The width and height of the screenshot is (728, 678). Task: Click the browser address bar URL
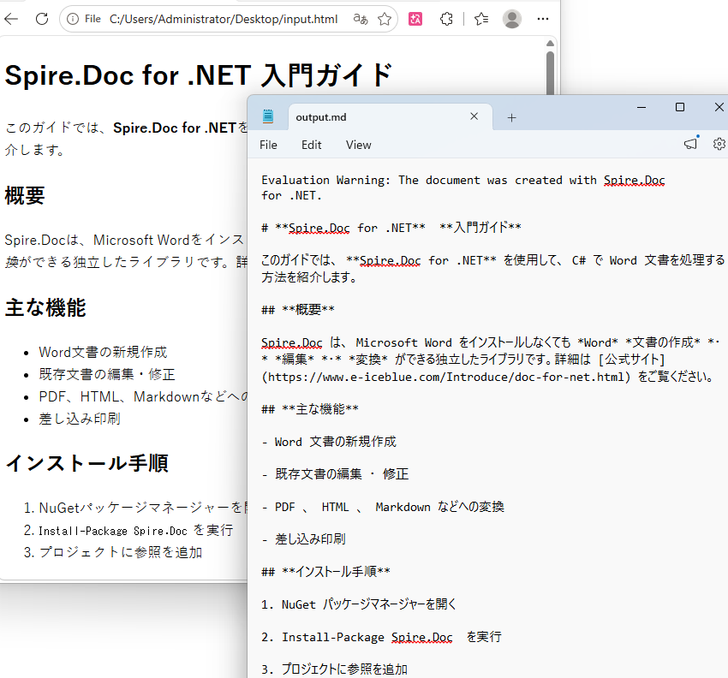click(224, 19)
